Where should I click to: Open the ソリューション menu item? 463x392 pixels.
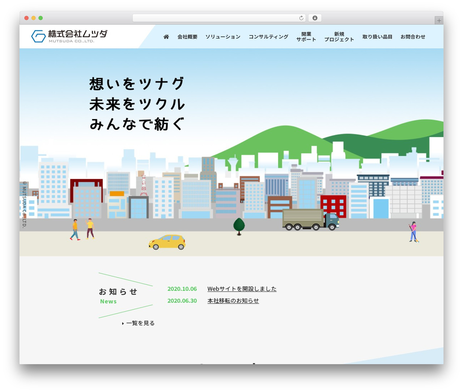[223, 37]
